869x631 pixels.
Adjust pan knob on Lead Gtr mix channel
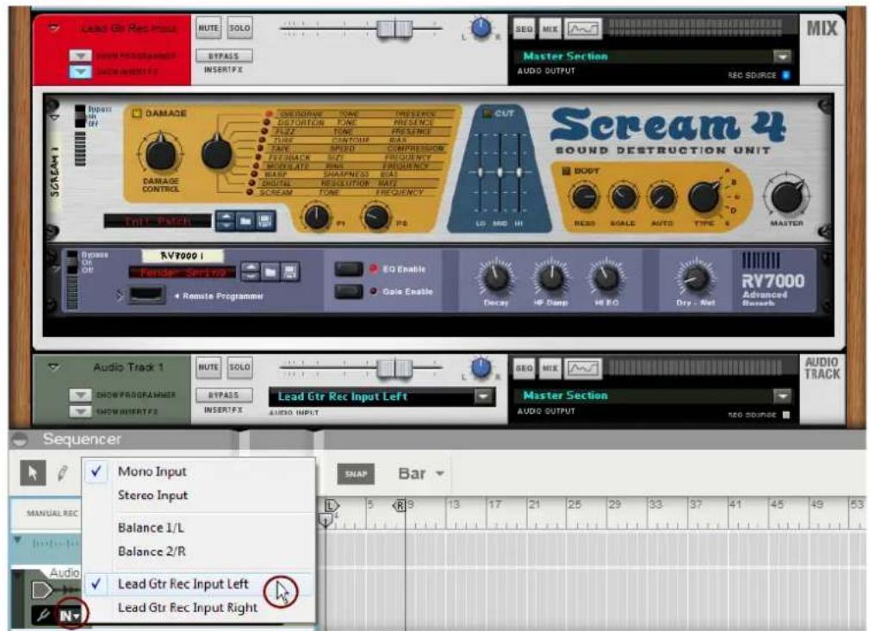[481, 28]
